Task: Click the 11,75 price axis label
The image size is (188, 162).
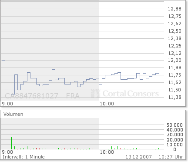Action: coord(175,75)
